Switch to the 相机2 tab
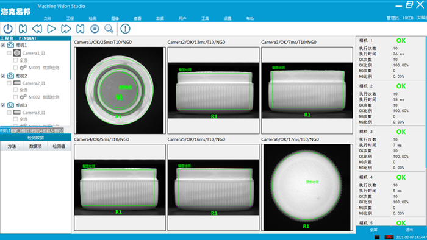Screen dimensions: 427x240 click(16, 131)
